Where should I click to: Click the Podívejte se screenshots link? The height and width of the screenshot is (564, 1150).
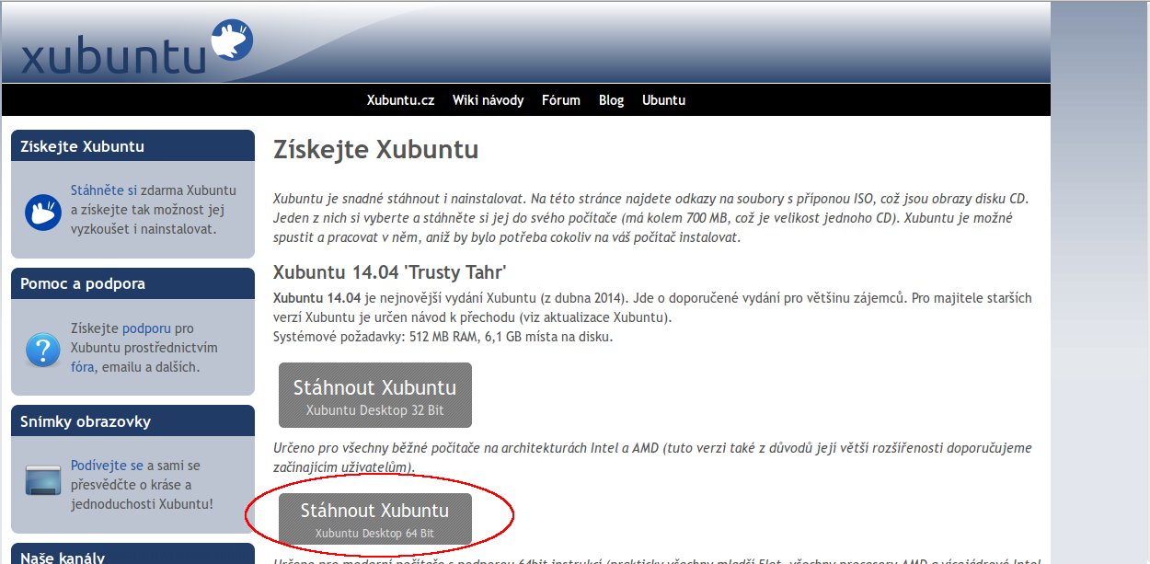(x=107, y=466)
